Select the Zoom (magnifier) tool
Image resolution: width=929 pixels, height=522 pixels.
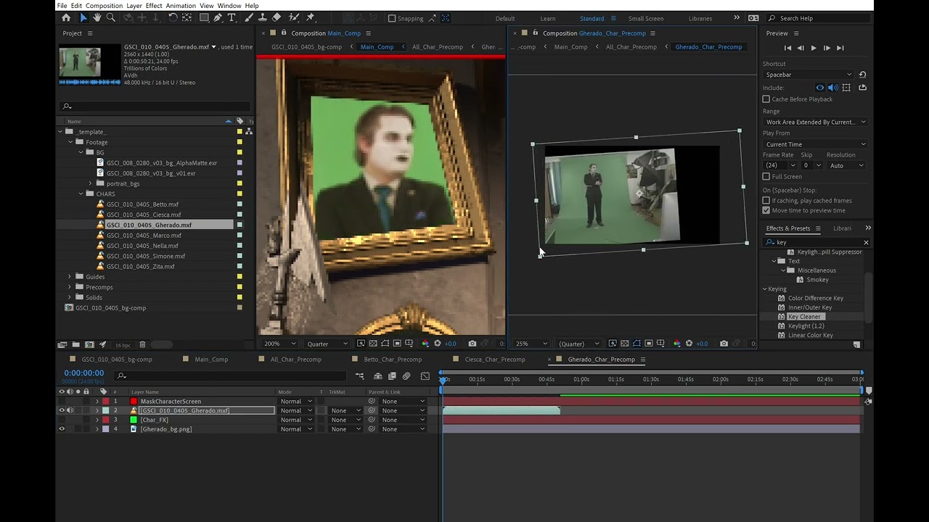111,17
